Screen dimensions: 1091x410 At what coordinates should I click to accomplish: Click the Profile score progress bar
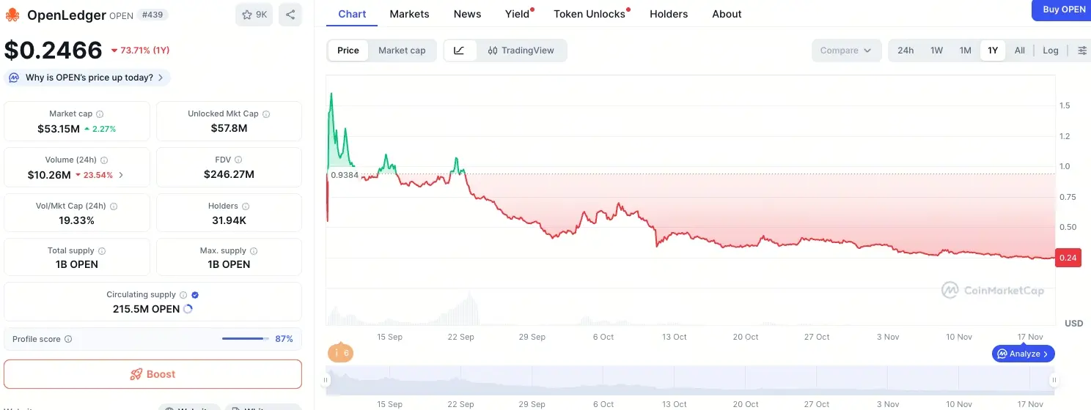(245, 339)
